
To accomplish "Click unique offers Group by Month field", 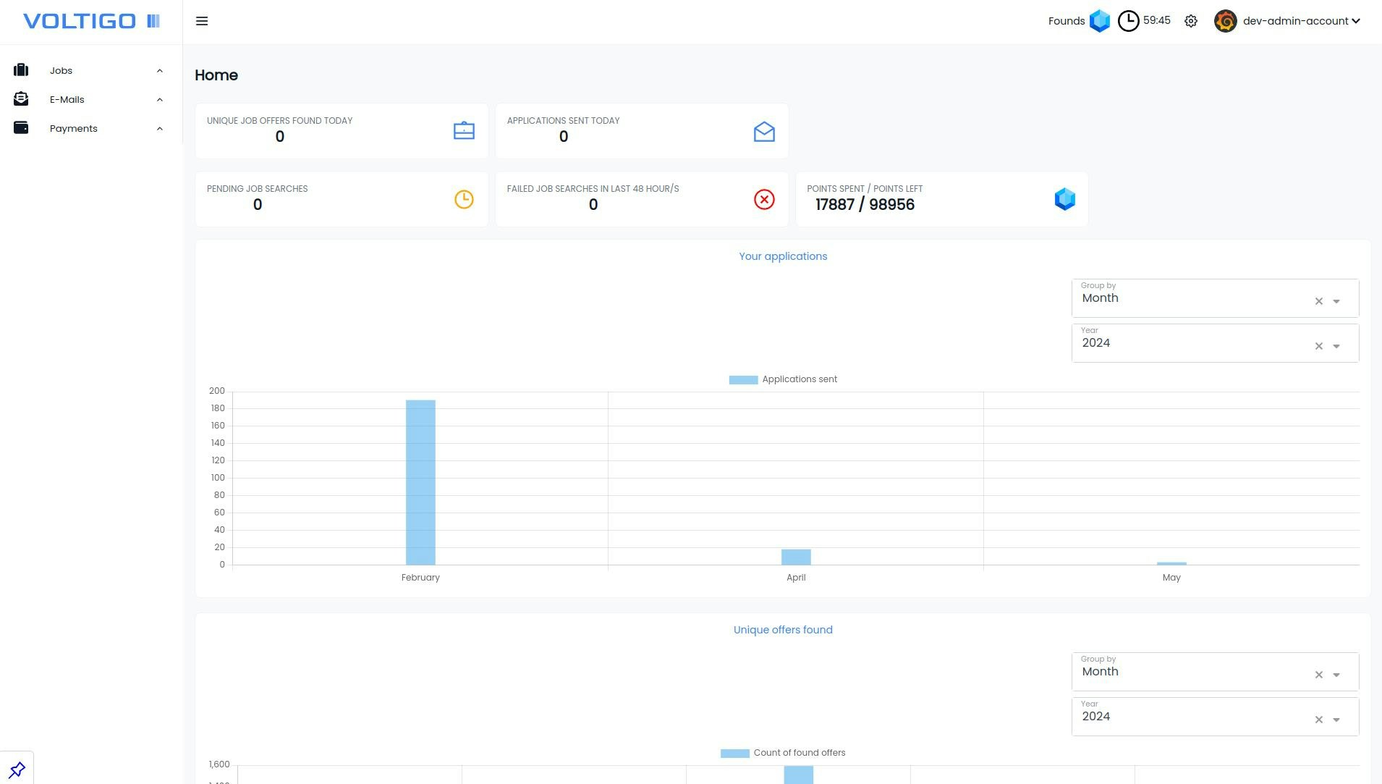I will (x=1215, y=672).
